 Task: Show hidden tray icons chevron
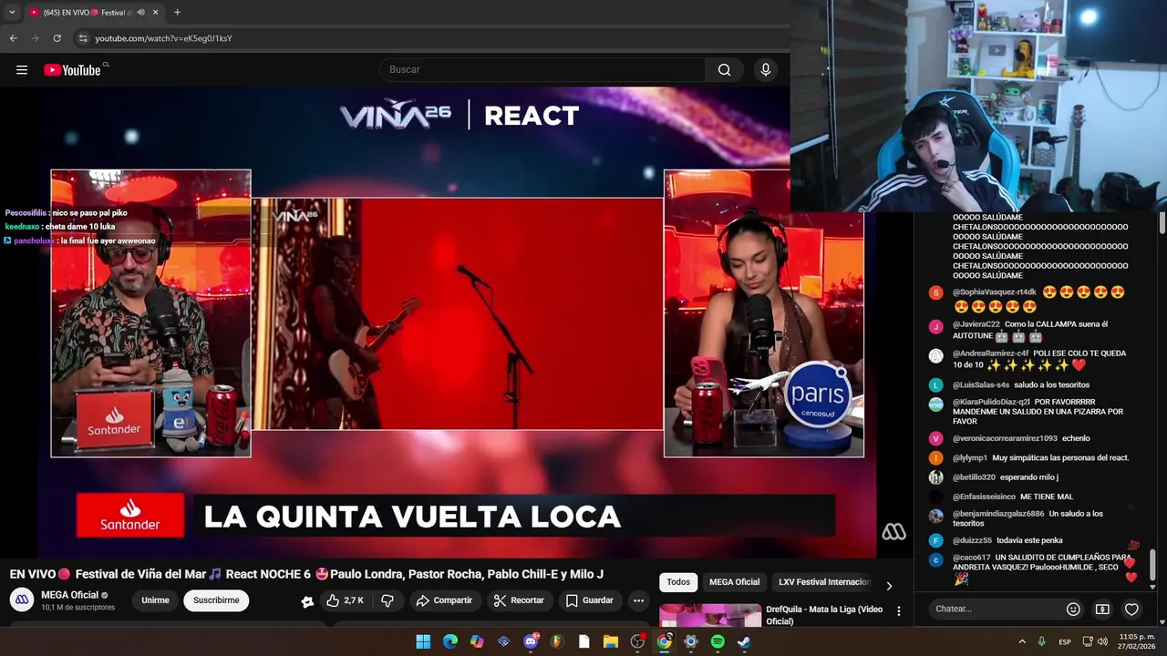pos(1022,641)
